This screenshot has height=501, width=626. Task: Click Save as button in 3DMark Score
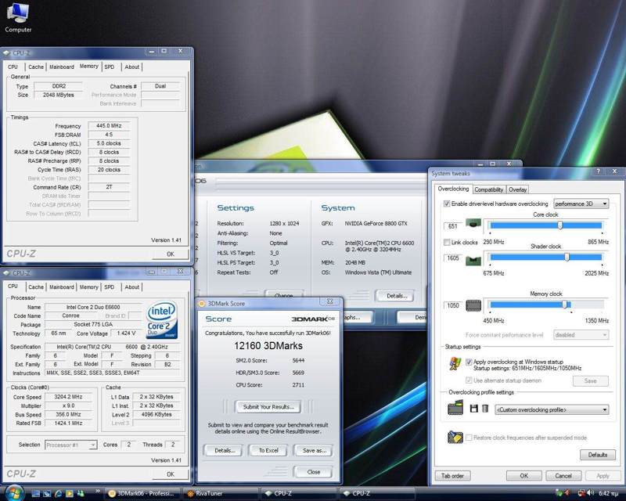[314, 450]
